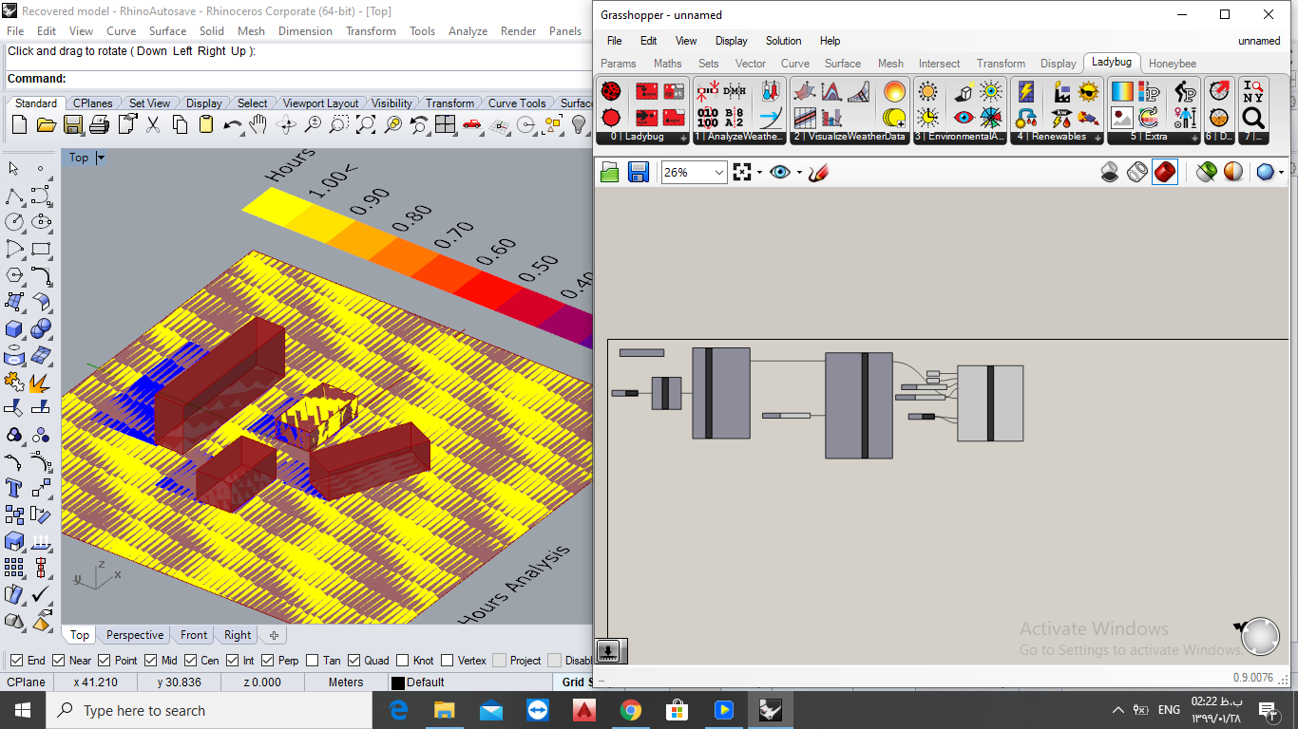The width and height of the screenshot is (1298, 729).
Task: Activate the Pan hand tool in Rhino
Action: [258, 124]
